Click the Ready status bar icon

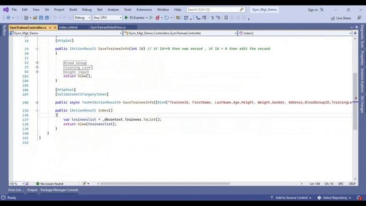tap(3, 198)
